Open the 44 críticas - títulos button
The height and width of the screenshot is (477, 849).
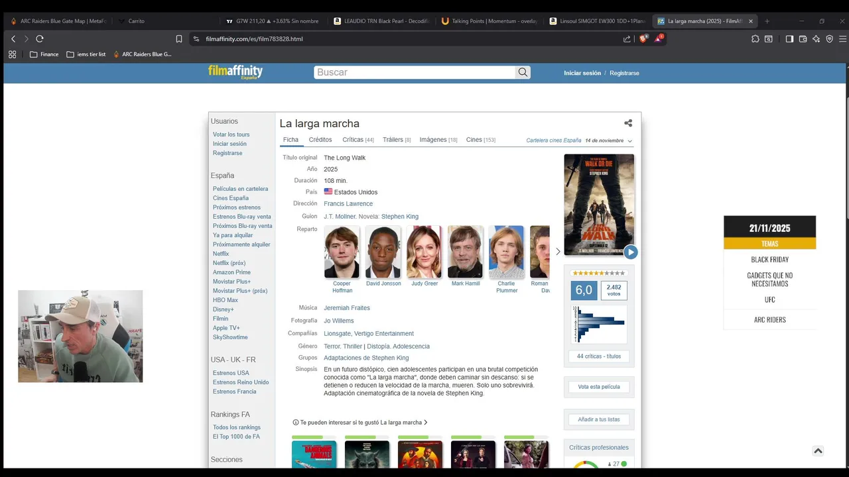pos(599,356)
